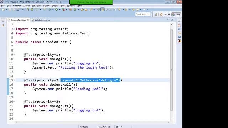Click the vertical scrollbar thumb in editor

[x=172, y=70]
